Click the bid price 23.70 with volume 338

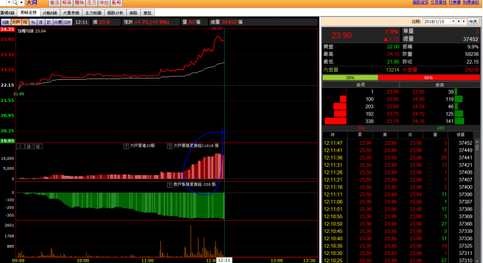[x=392, y=121]
